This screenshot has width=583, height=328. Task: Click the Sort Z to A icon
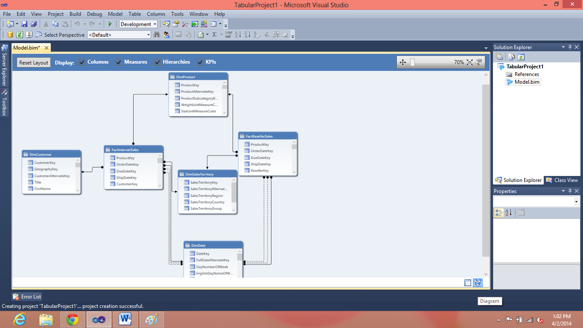click(x=248, y=35)
